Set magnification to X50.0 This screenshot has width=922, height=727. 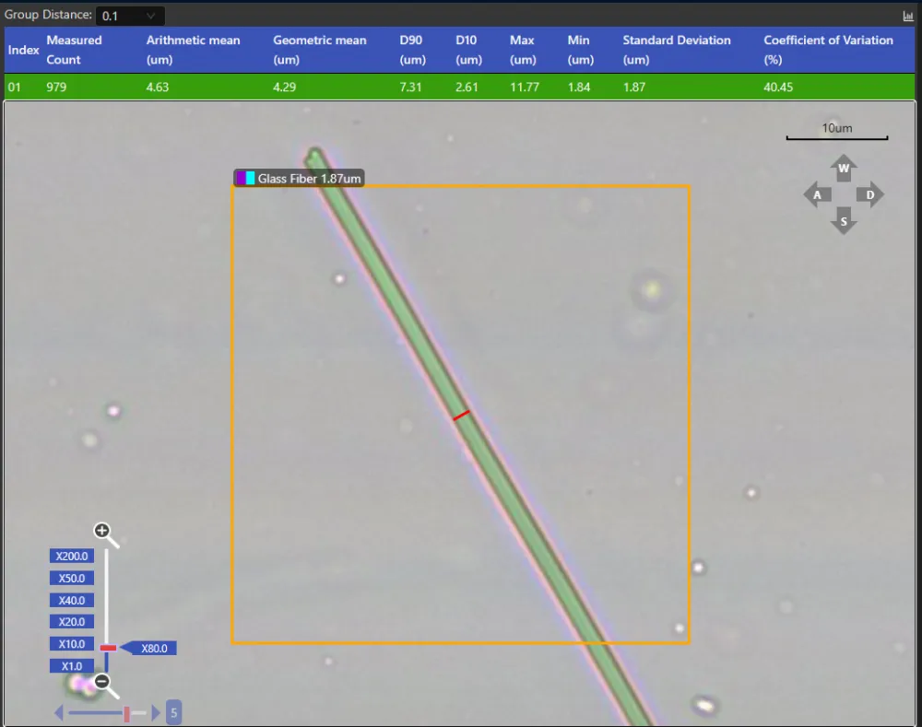(72, 579)
